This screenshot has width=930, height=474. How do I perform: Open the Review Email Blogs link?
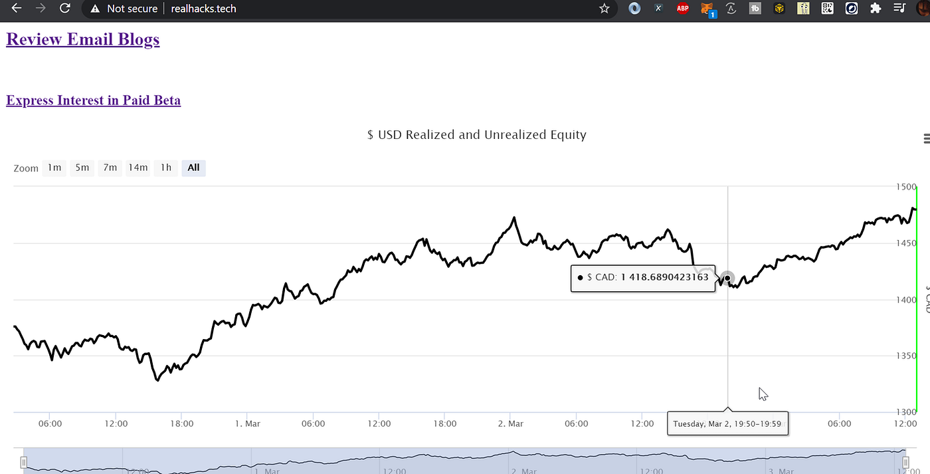coord(82,39)
